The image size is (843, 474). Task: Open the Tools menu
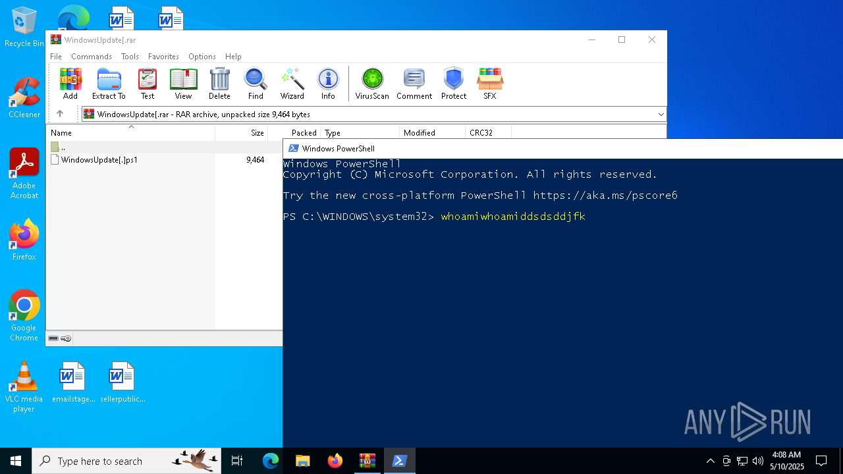[130, 57]
